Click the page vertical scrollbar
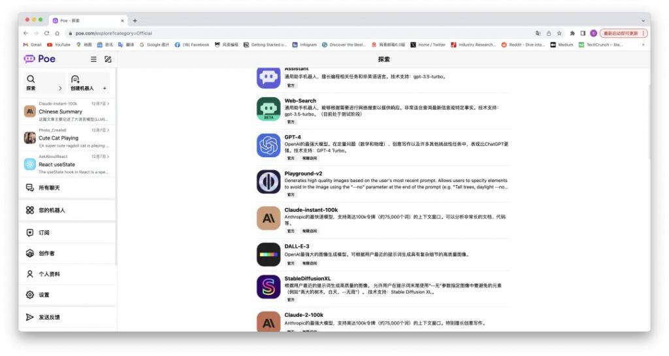The height and width of the screenshot is (356, 669). [x=649, y=121]
